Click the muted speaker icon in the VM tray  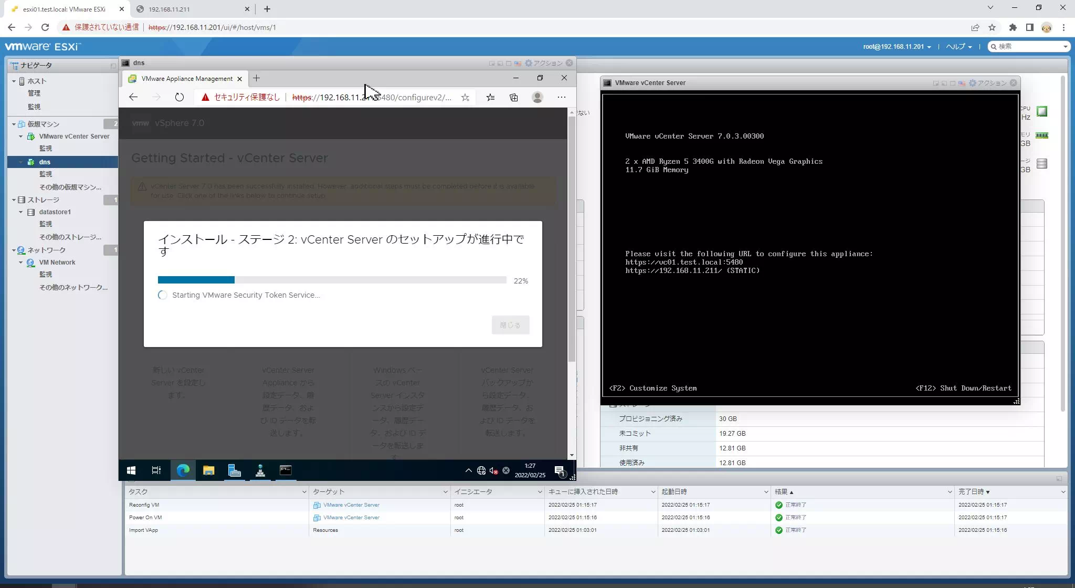[493, 470]
